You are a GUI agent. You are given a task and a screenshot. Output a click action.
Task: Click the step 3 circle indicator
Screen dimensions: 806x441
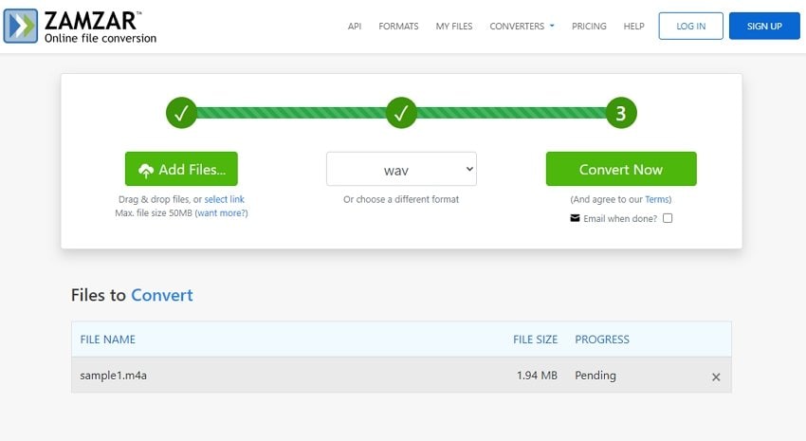(621, 113)
